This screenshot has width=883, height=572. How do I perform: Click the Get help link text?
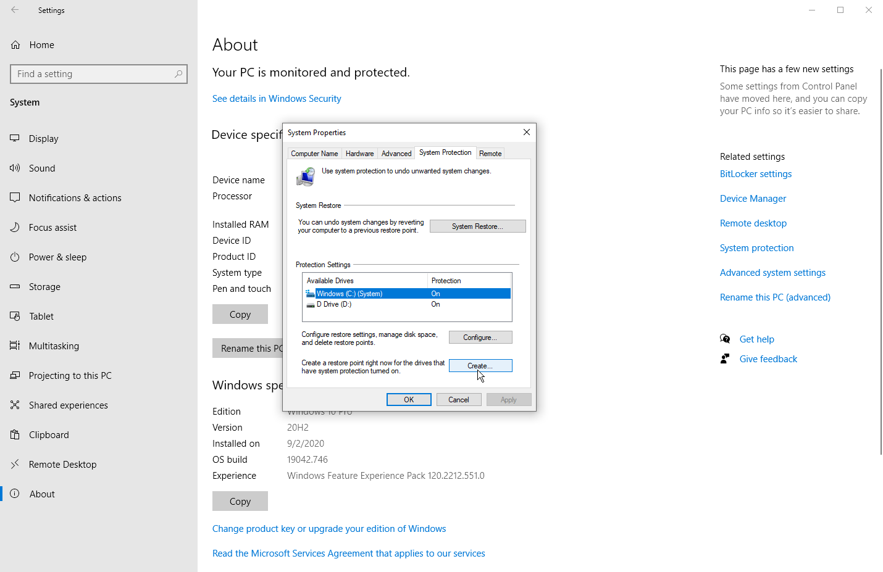(757, 339)
